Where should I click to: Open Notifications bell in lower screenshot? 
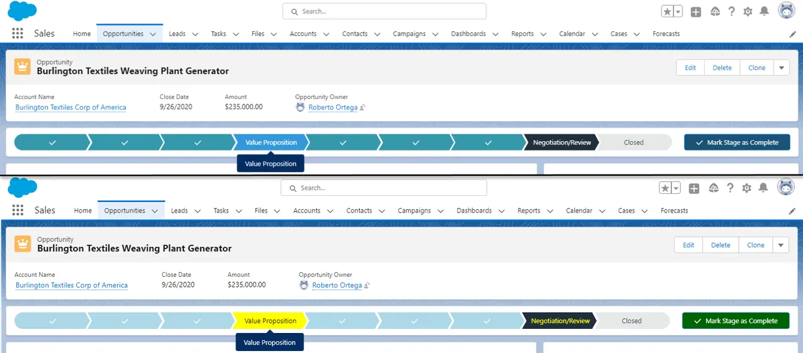764,189
